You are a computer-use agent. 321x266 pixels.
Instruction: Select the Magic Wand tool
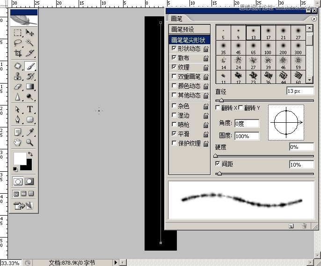click(x=29, y=43)
